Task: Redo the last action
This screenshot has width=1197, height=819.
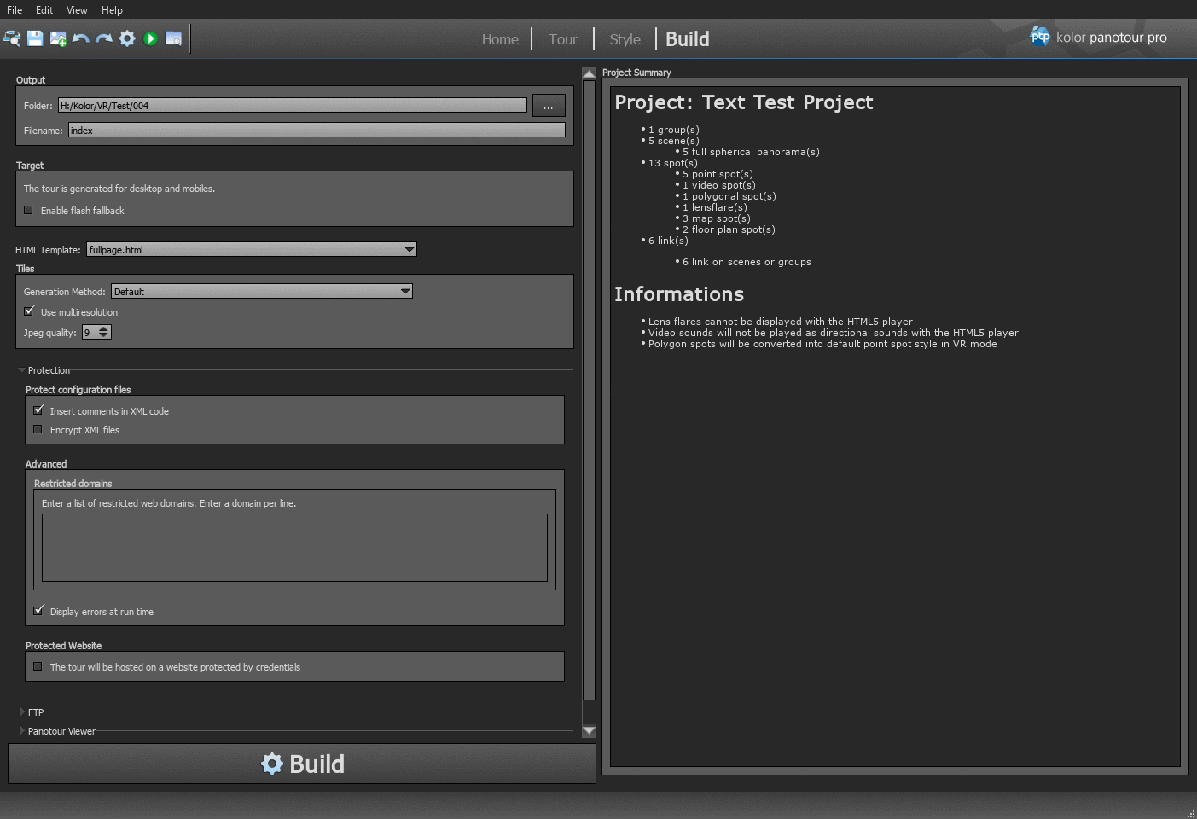Action: click(103, 38)
